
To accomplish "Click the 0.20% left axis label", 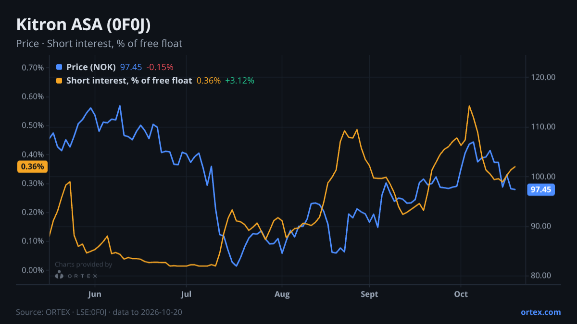I will tap(33, 212).
